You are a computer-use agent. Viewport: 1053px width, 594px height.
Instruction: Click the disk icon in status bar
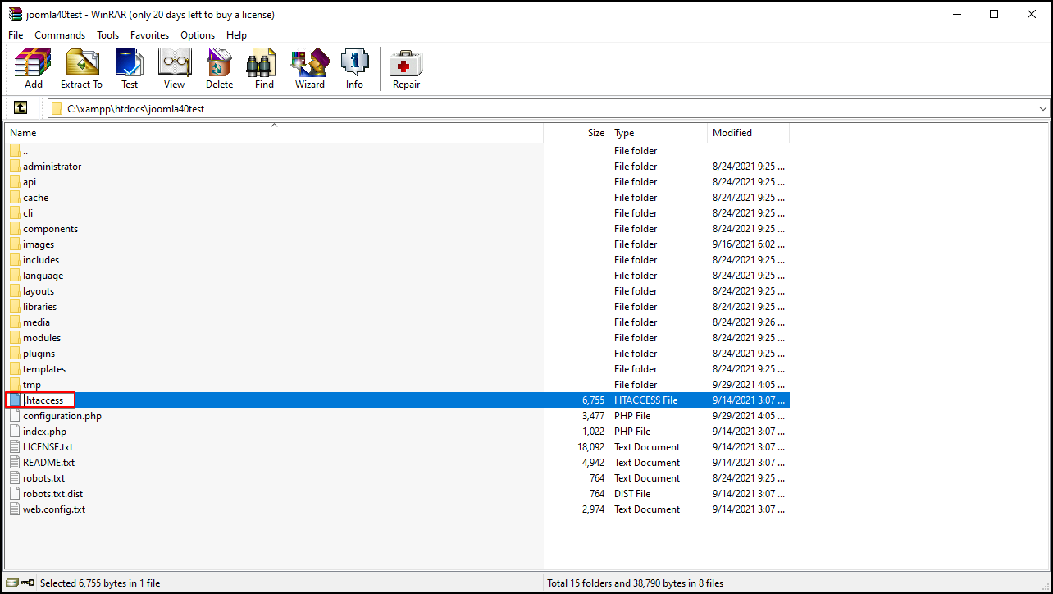point(11,583)
